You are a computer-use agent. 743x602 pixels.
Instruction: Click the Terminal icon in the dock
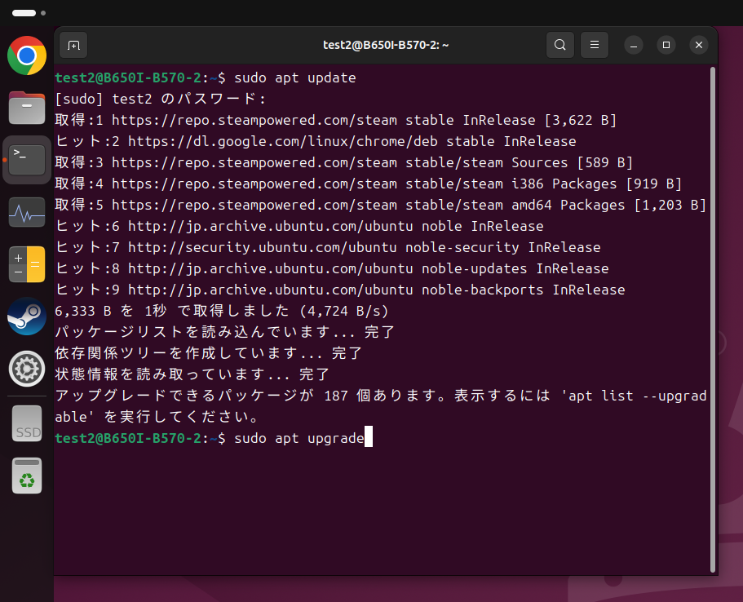[27, 159]
